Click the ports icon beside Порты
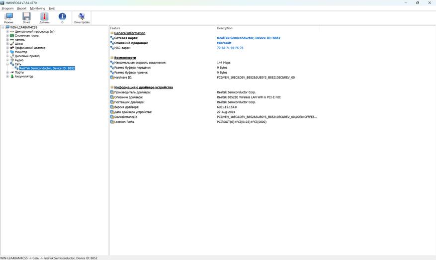This screenshot has width=436, height=260. point(12,72)
